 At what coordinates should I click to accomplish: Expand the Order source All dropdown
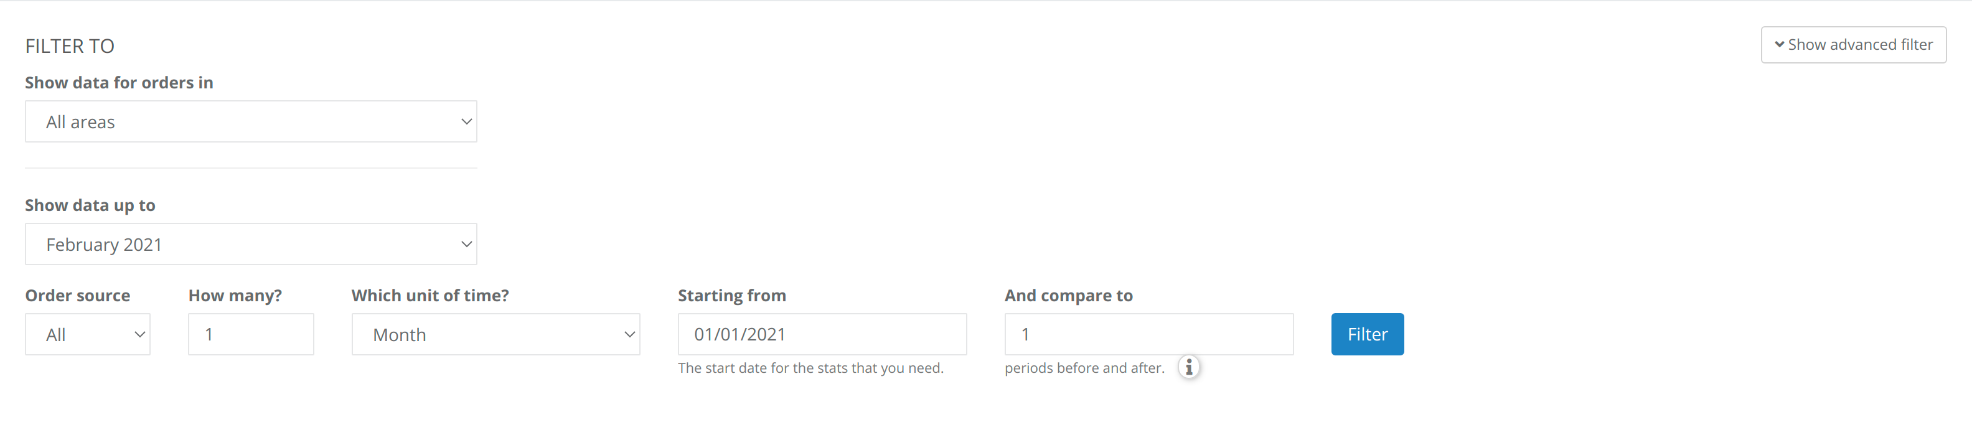pyautogui.click(x=88, y=334)
